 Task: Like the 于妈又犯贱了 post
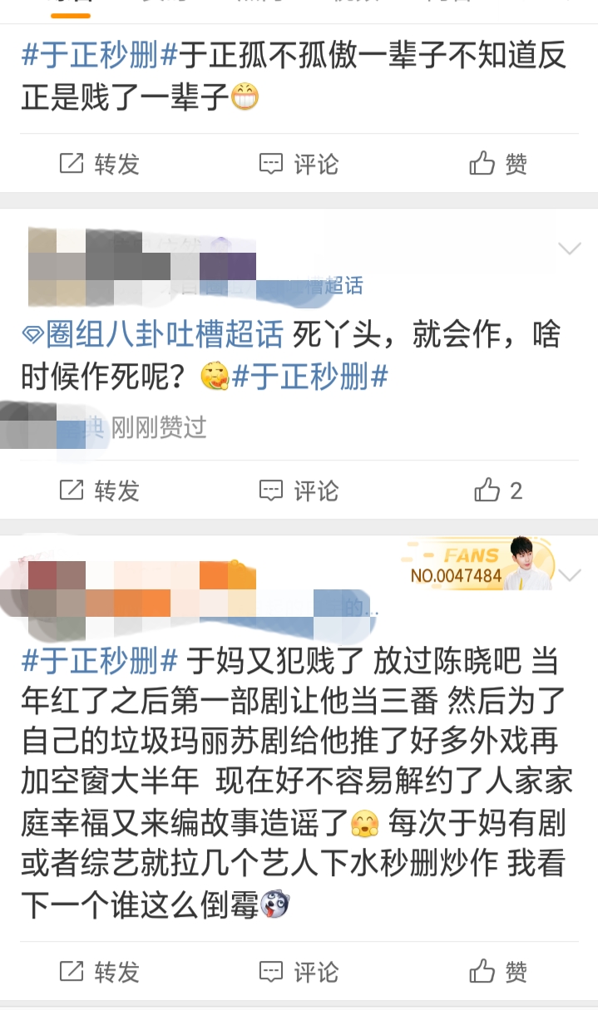pos(498,971)
